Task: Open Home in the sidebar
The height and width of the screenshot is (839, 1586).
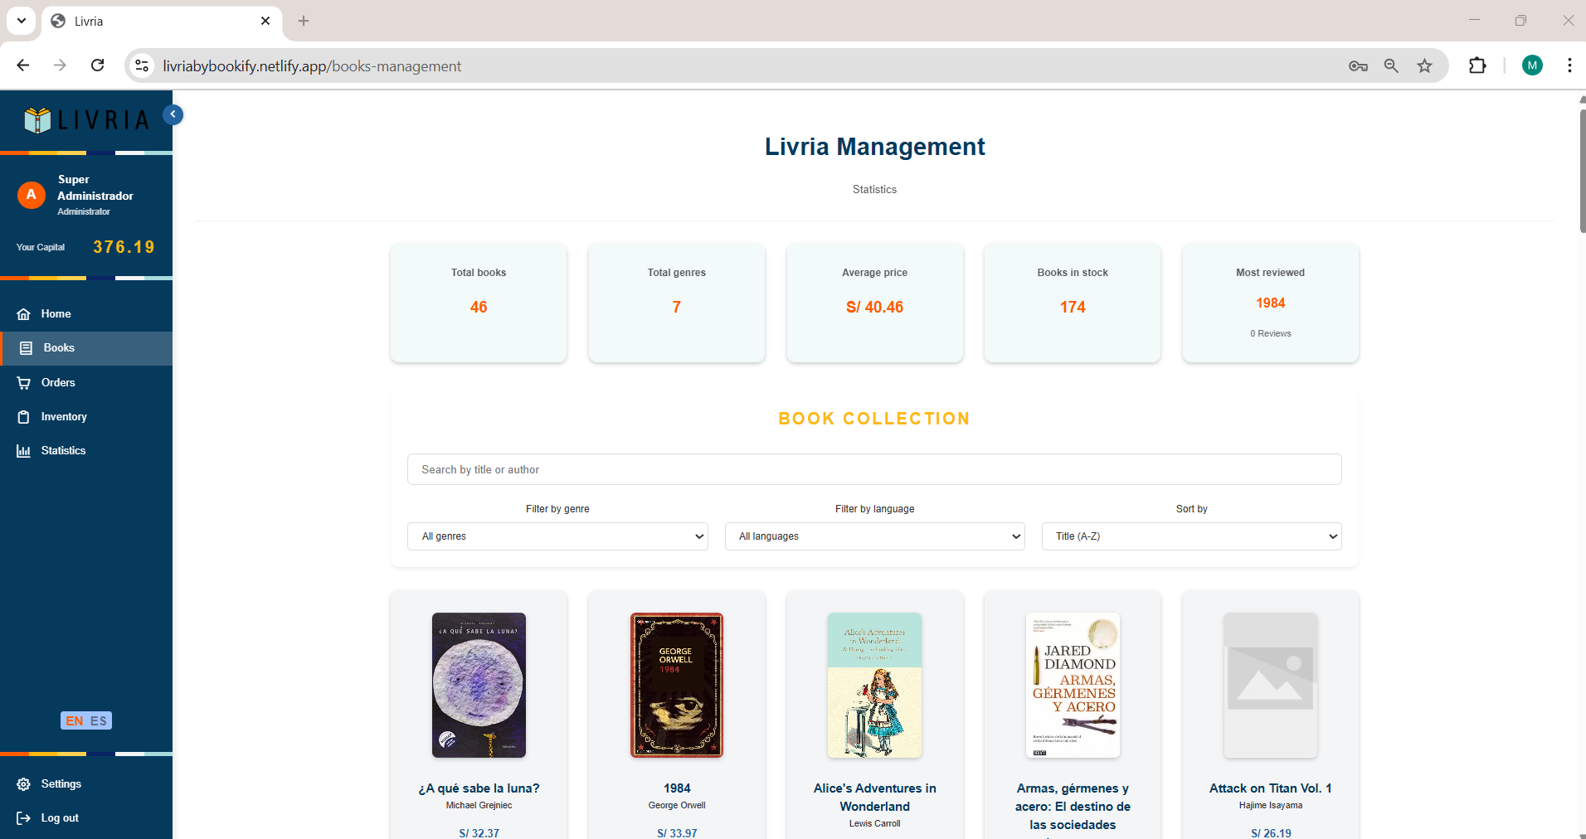Action: pos(86,313)
